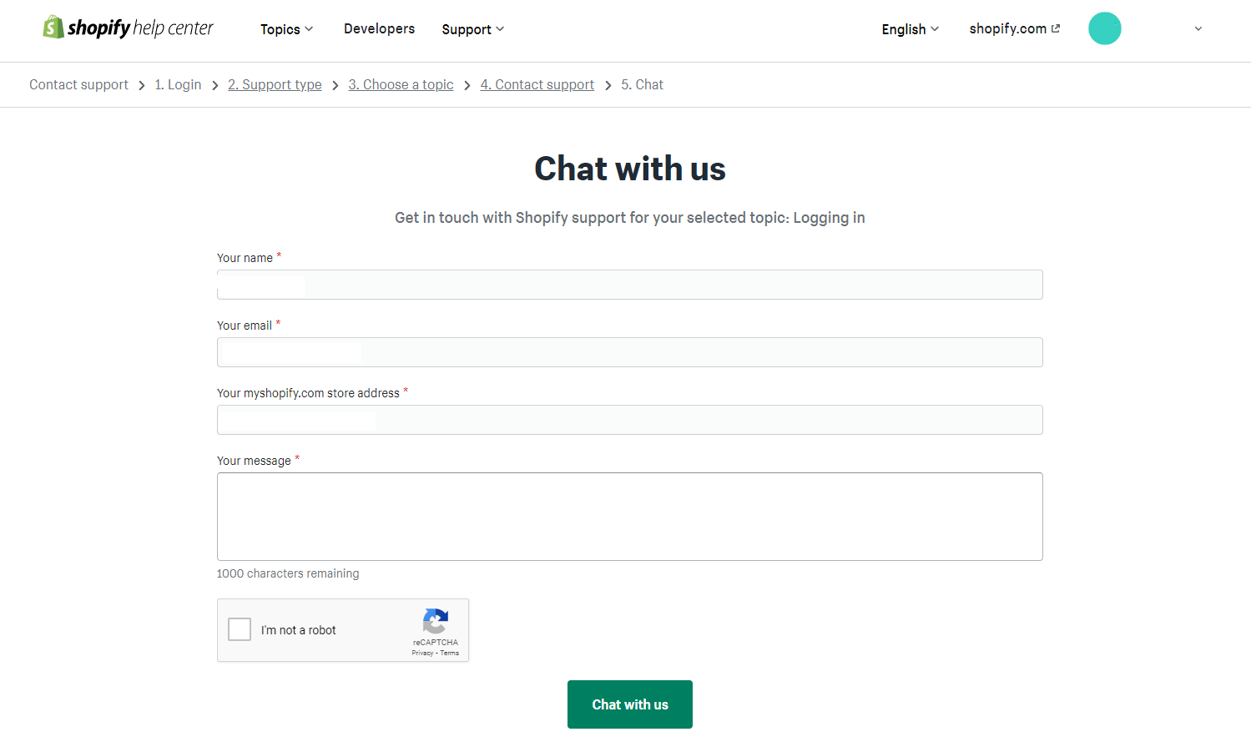The height and width of the screenshot is (747, 1251).
Task: Open the English language selector
Action: coord(910,29)
